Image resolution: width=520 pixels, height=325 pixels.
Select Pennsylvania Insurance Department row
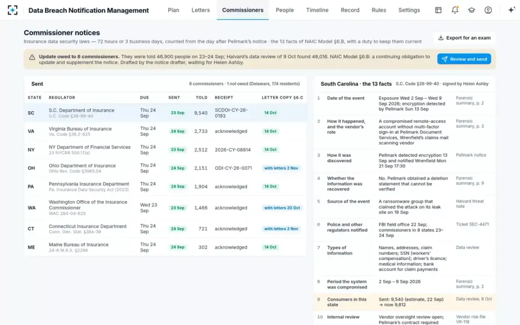pyautogui.click(x=165, y=186)
